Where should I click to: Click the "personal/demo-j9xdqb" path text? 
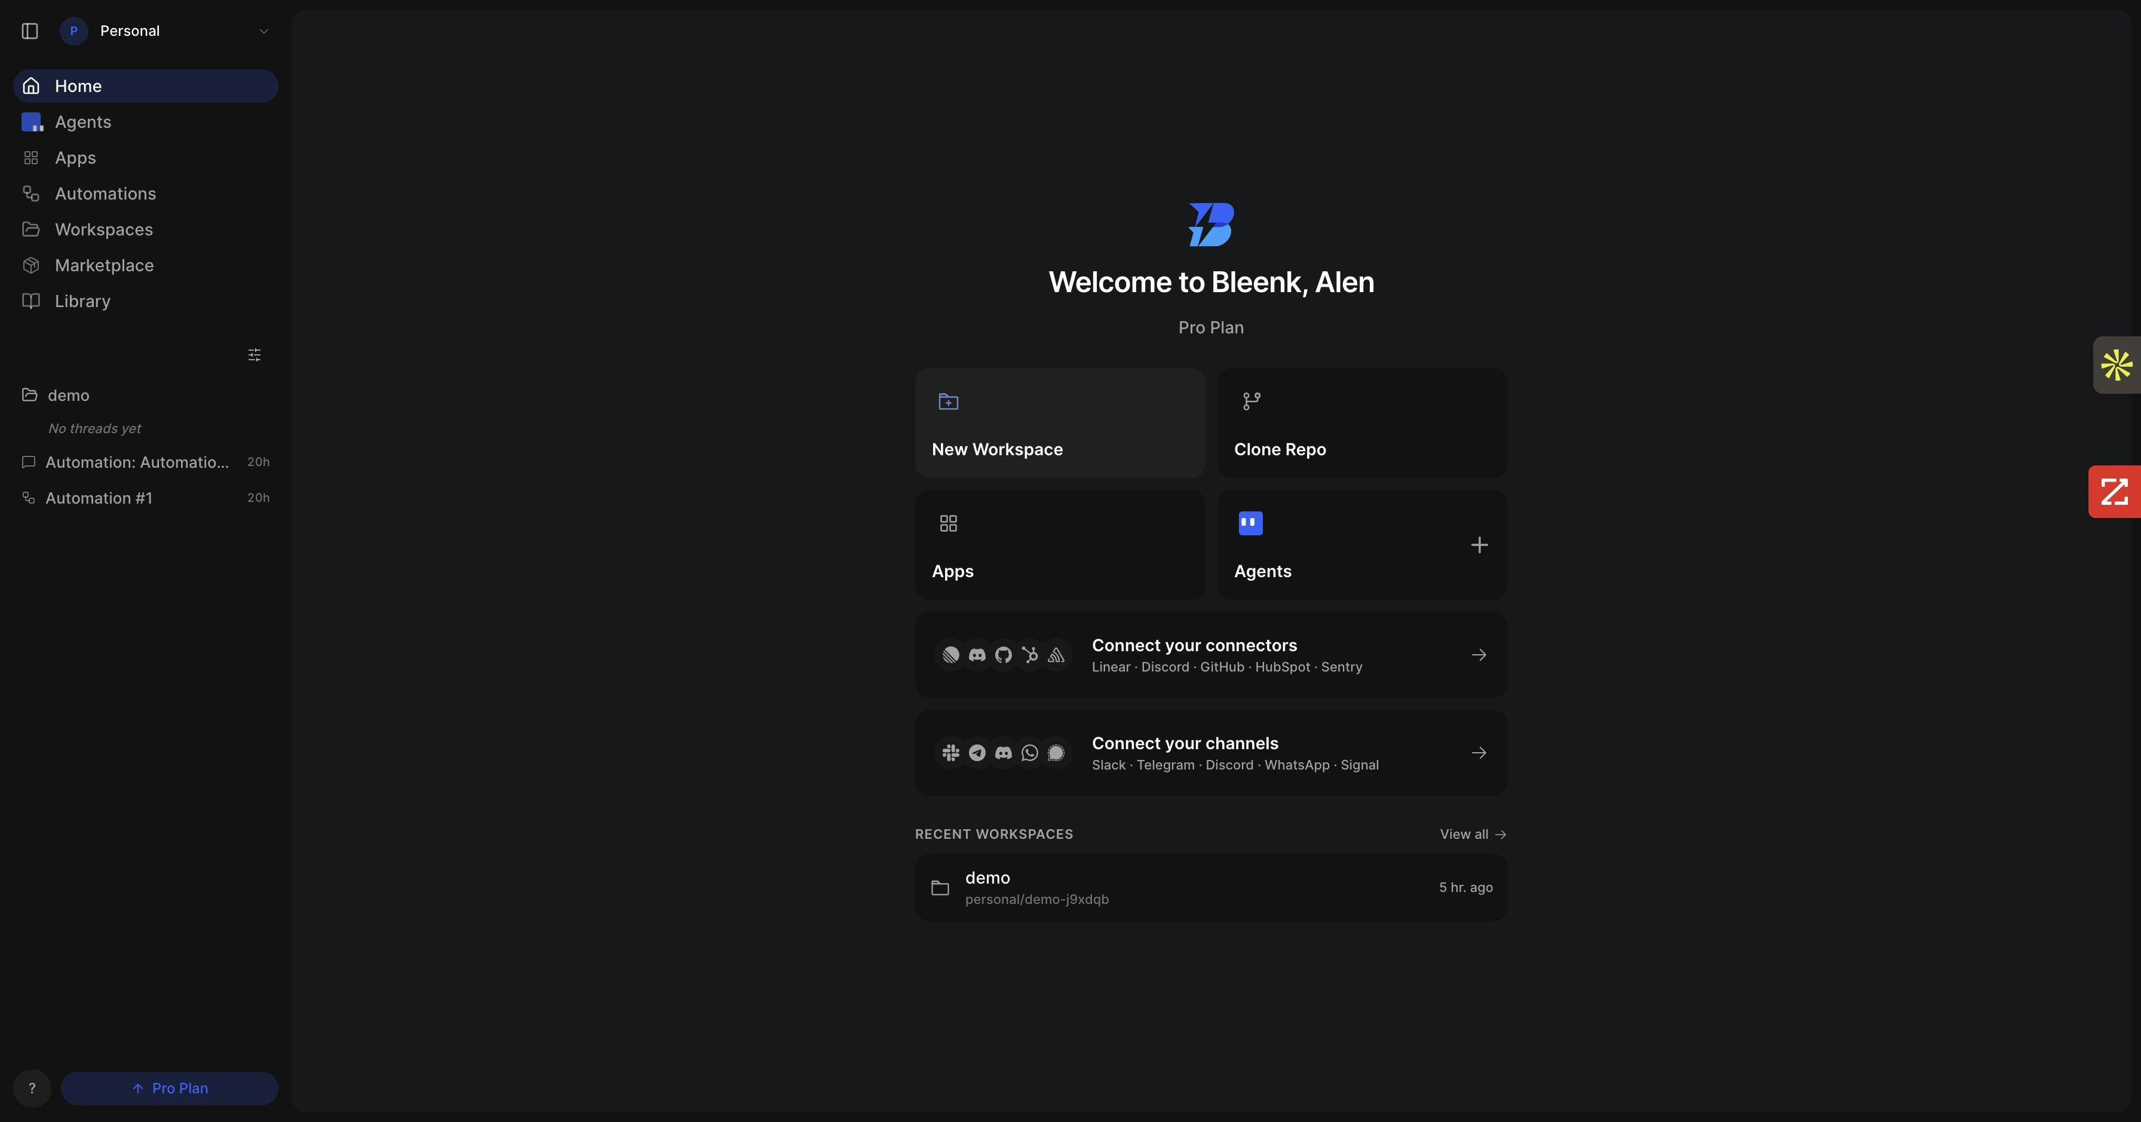tap(1036, 899)
